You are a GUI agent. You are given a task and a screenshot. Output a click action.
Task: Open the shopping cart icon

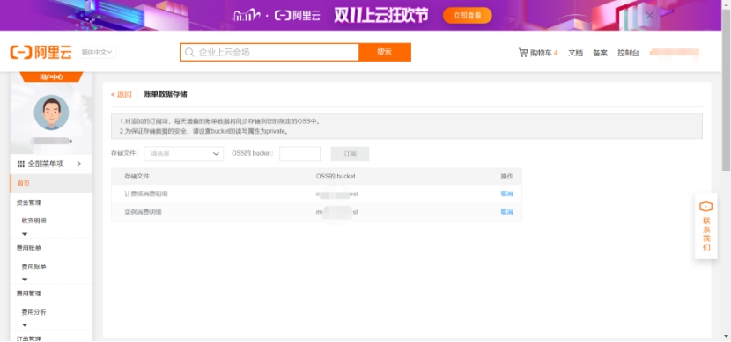click(523, 53)
